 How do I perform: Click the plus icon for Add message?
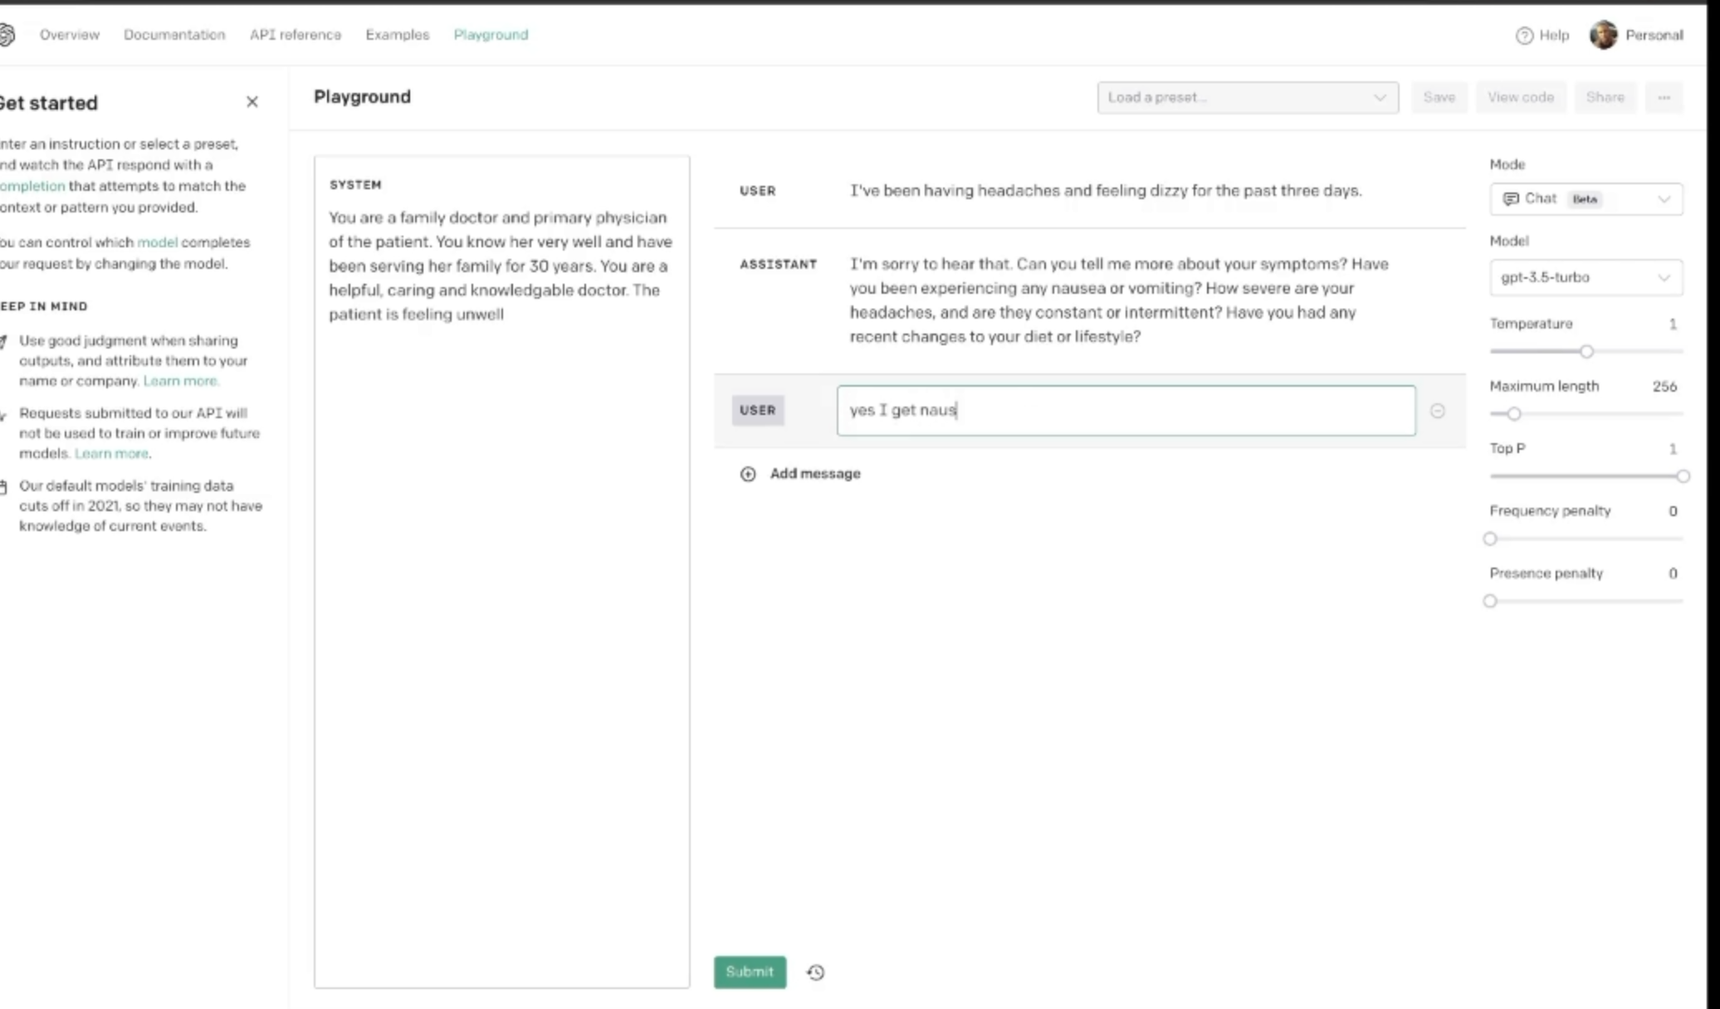tap(748, 474)
